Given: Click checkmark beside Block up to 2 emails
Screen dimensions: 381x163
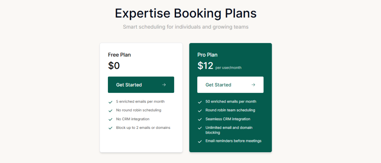Looking at the screenshot, I should pyautogui.click(x=111, y=128).
